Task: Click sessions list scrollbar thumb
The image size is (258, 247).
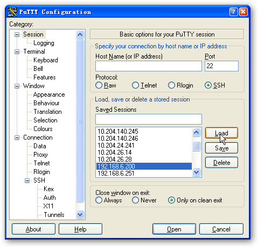Action: pos(196,146)
